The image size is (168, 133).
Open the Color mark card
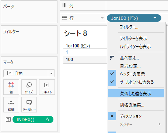tap(11, 87)
